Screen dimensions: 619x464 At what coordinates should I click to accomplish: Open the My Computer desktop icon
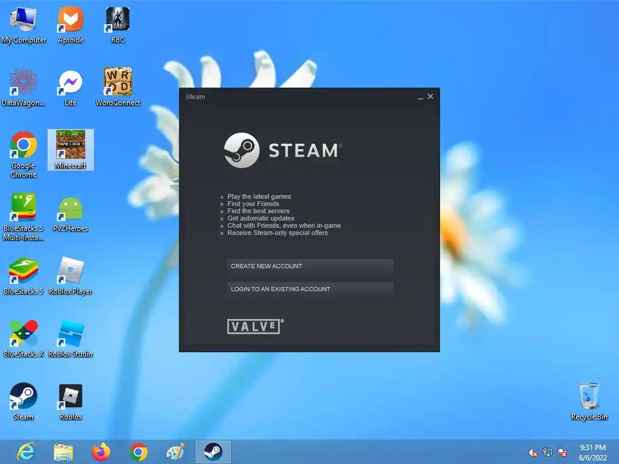tap(24, 25)
